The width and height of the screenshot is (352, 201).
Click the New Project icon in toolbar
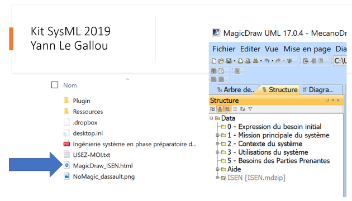[214, 61]
